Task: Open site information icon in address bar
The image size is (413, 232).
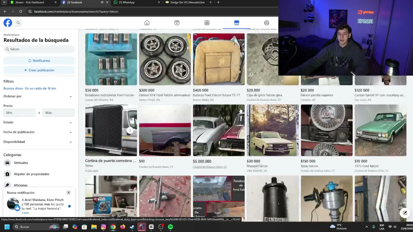Action: pyautogui.click(x=30, y=12)
